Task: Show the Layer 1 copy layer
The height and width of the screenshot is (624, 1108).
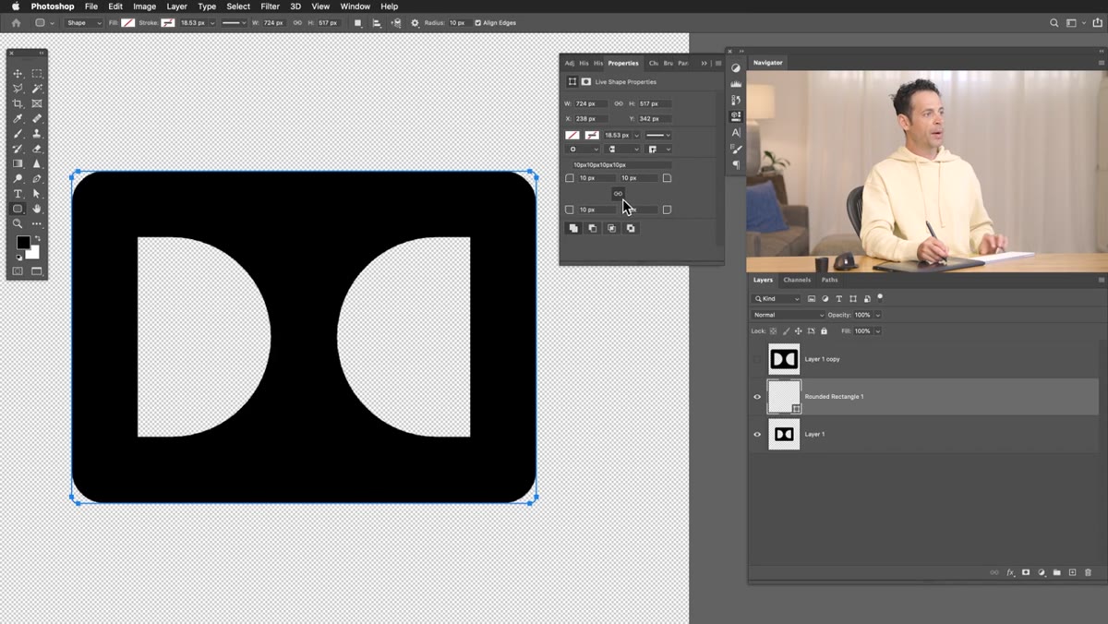Action: pyautogui.click(x=757, y=359)
